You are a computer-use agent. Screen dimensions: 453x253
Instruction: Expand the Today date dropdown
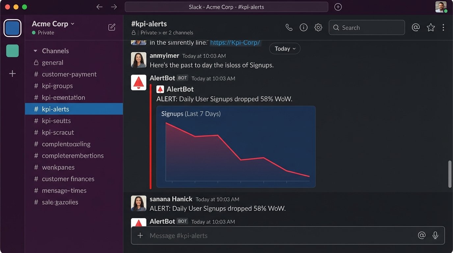pos(285,49)
